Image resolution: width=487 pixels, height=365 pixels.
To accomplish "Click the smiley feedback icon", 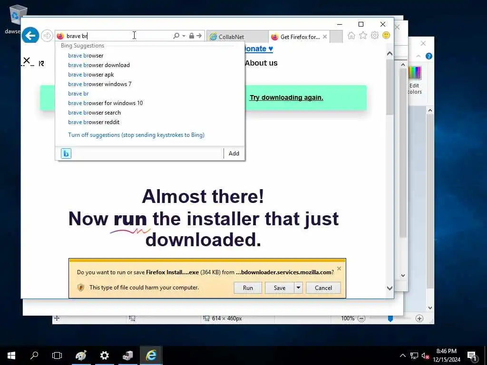I will (x=386, y=35).
